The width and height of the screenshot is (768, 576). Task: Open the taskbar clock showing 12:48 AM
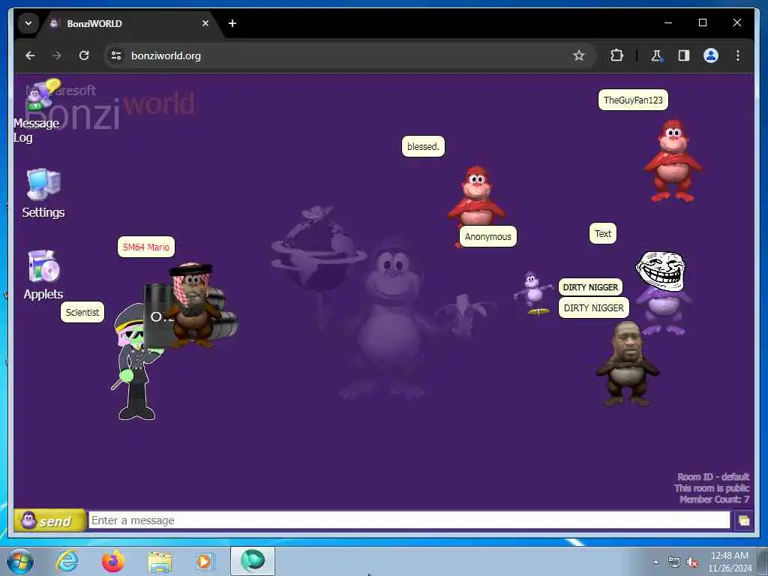coord(730,562)
